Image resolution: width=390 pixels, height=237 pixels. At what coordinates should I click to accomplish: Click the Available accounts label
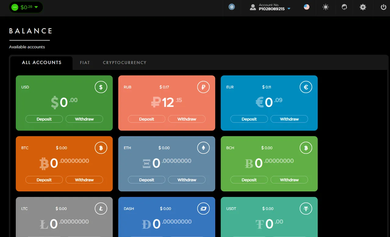27,47
